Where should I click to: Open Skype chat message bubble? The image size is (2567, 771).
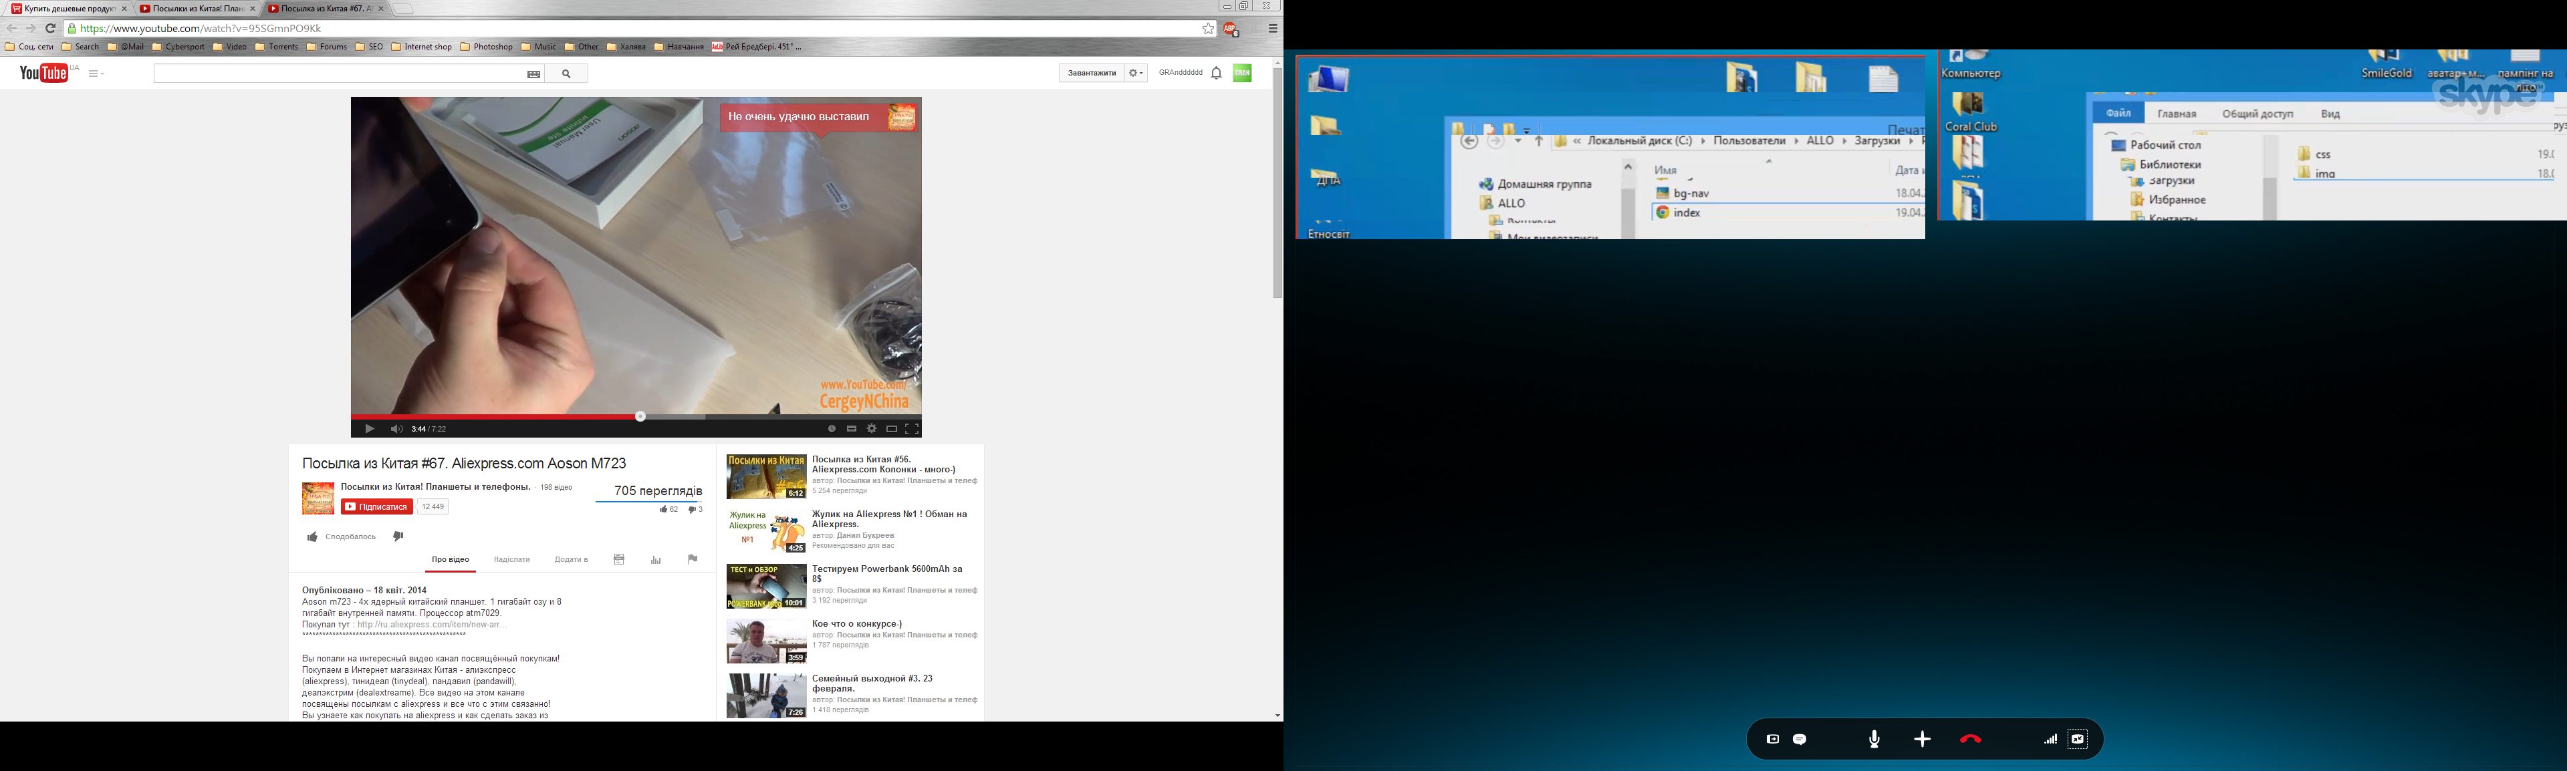click(x=1800, y=739)
